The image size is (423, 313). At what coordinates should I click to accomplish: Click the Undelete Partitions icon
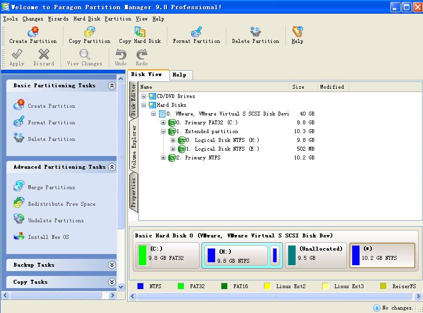click(19, 219)
